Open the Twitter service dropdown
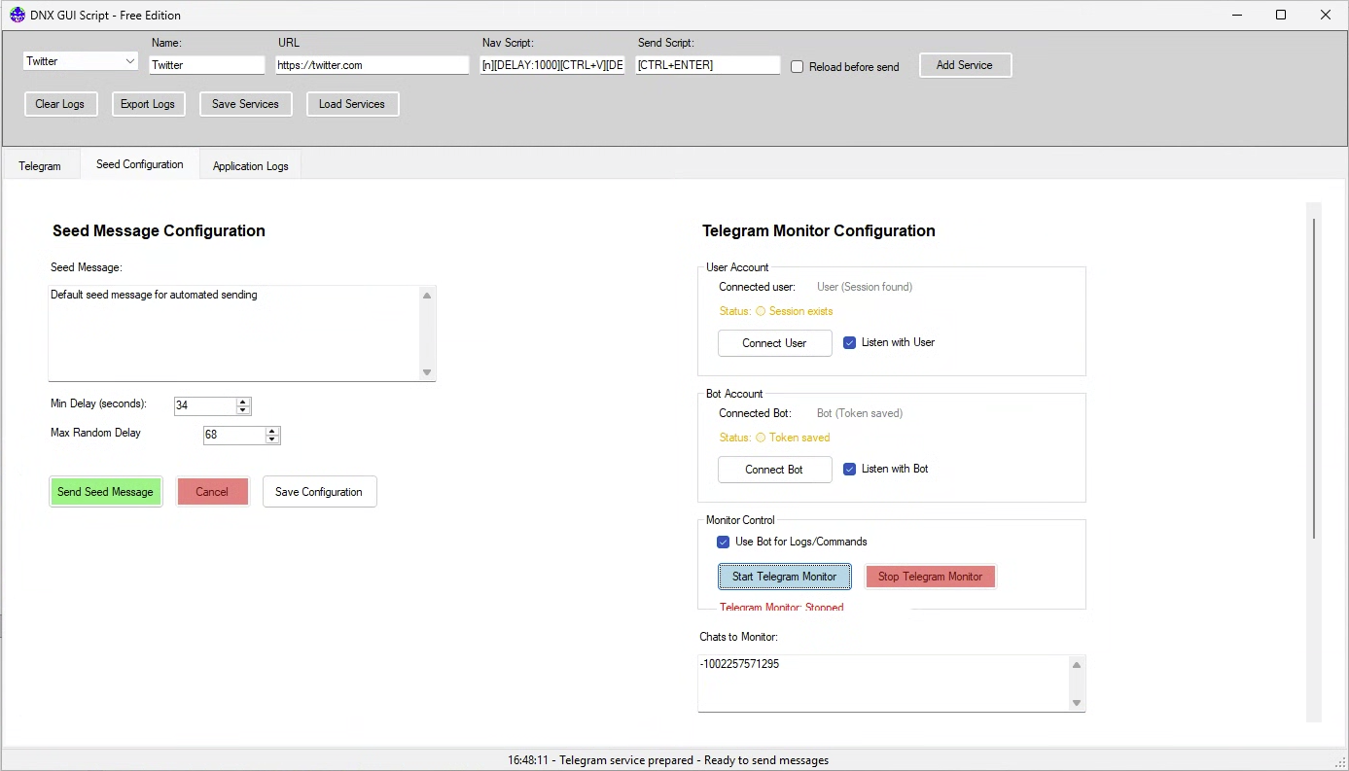1349x771 pixels. [81, 61]
